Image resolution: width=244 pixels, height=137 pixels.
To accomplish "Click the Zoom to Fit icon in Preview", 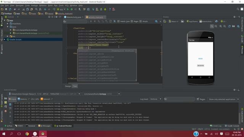I will [212, 26].
